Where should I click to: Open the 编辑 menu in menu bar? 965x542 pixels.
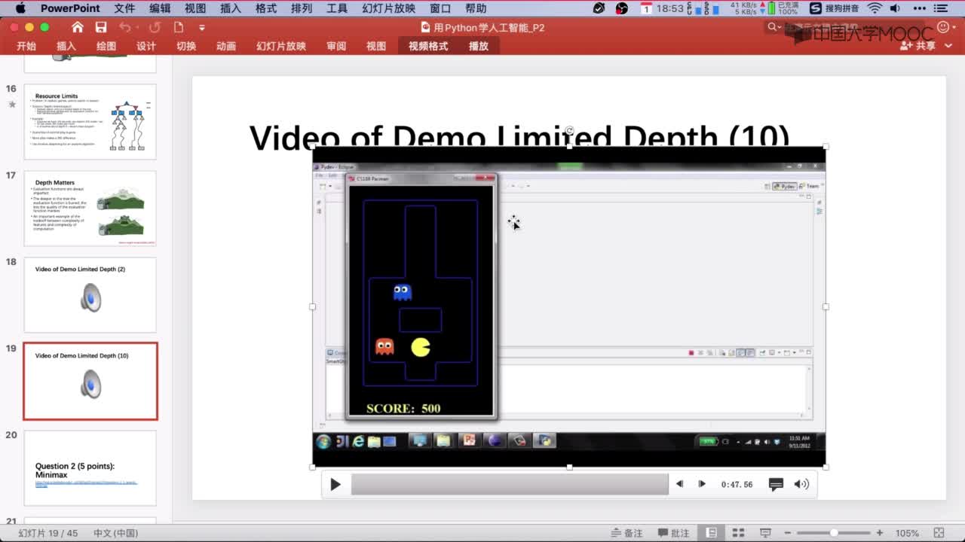[160, 8]
